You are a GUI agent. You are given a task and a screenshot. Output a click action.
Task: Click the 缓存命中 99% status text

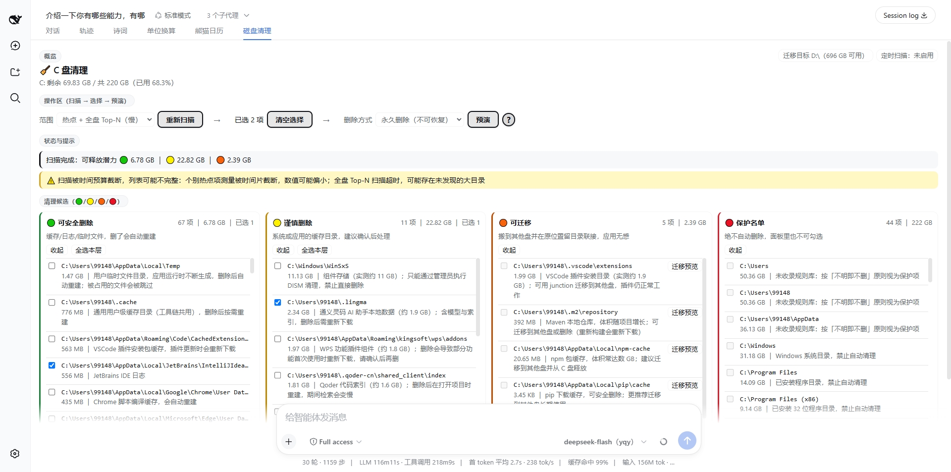(587, 462)
